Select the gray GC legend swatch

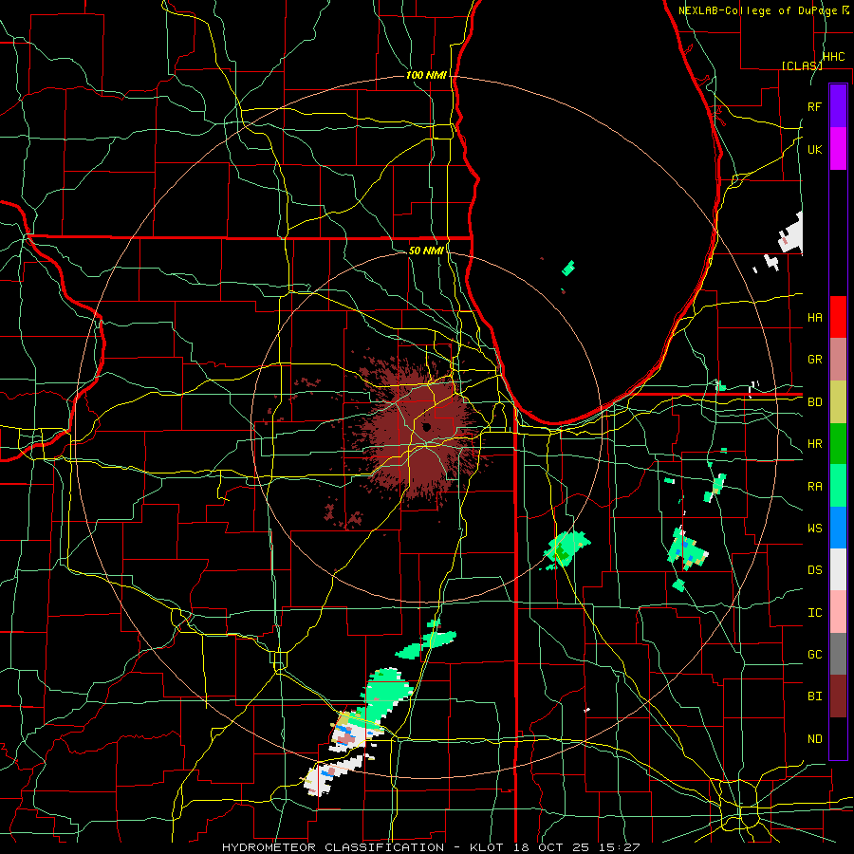[838, 654]
